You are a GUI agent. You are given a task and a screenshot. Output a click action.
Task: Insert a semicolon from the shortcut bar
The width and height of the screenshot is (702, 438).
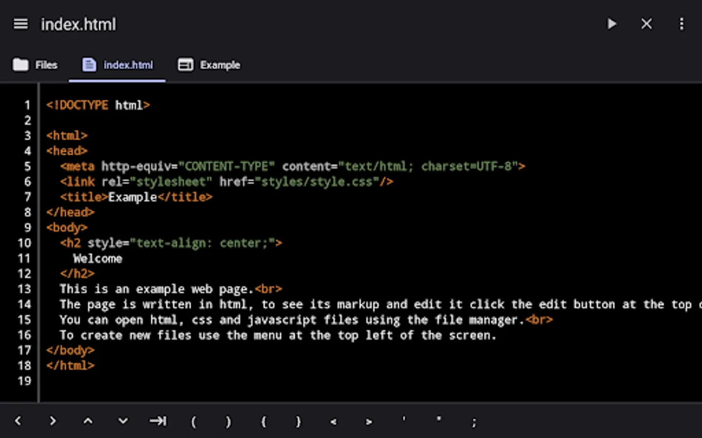click(474, 422)
